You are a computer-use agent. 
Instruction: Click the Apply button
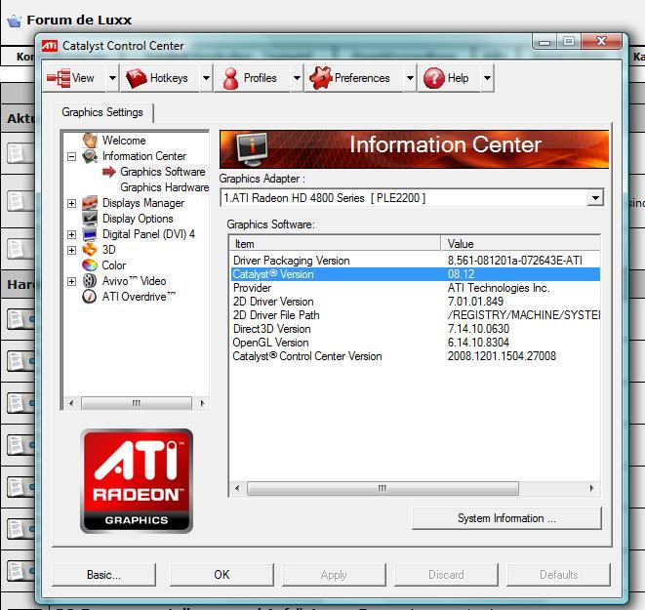334,575
